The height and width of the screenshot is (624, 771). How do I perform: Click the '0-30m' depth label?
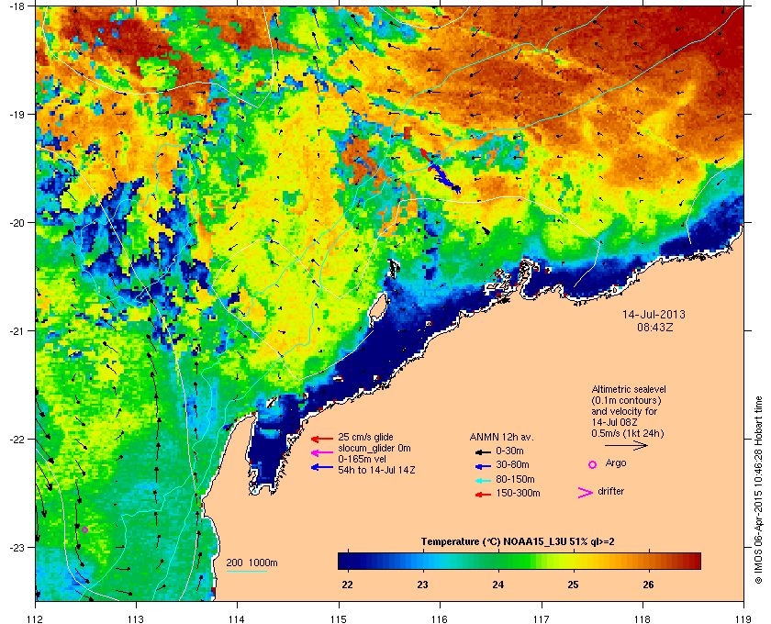tap(509, 451)
